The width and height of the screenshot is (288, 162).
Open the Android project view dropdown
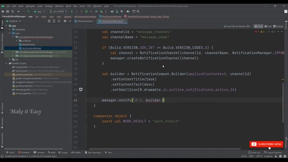click(x=13, y=21)
